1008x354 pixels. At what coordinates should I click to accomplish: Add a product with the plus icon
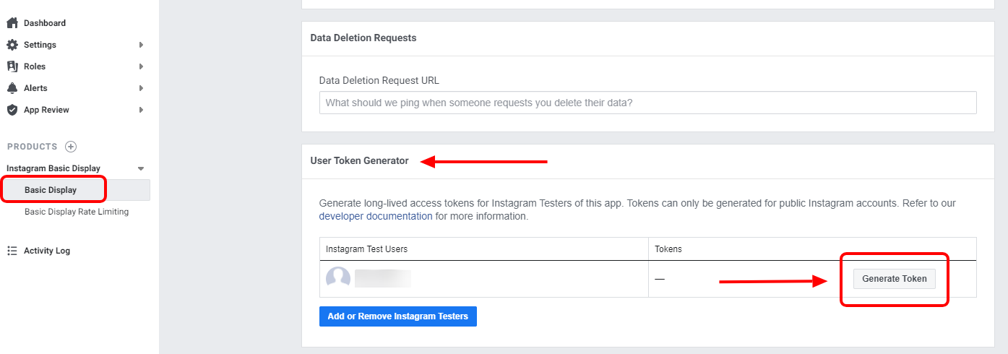71,147
